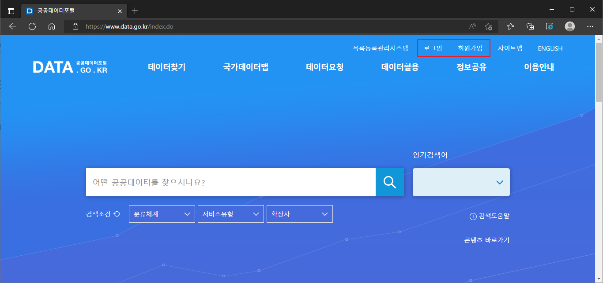The height and width of the screenshot is (283, 603).
Task: Reset search conditions refresh icon
Action: (x=117, y=214)
